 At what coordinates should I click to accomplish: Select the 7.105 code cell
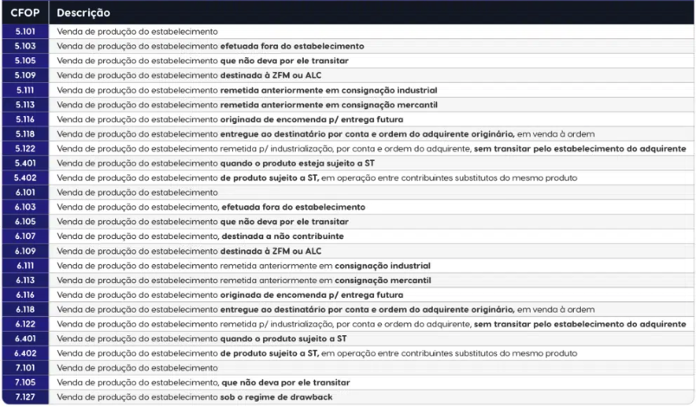(x=25, y=382)
